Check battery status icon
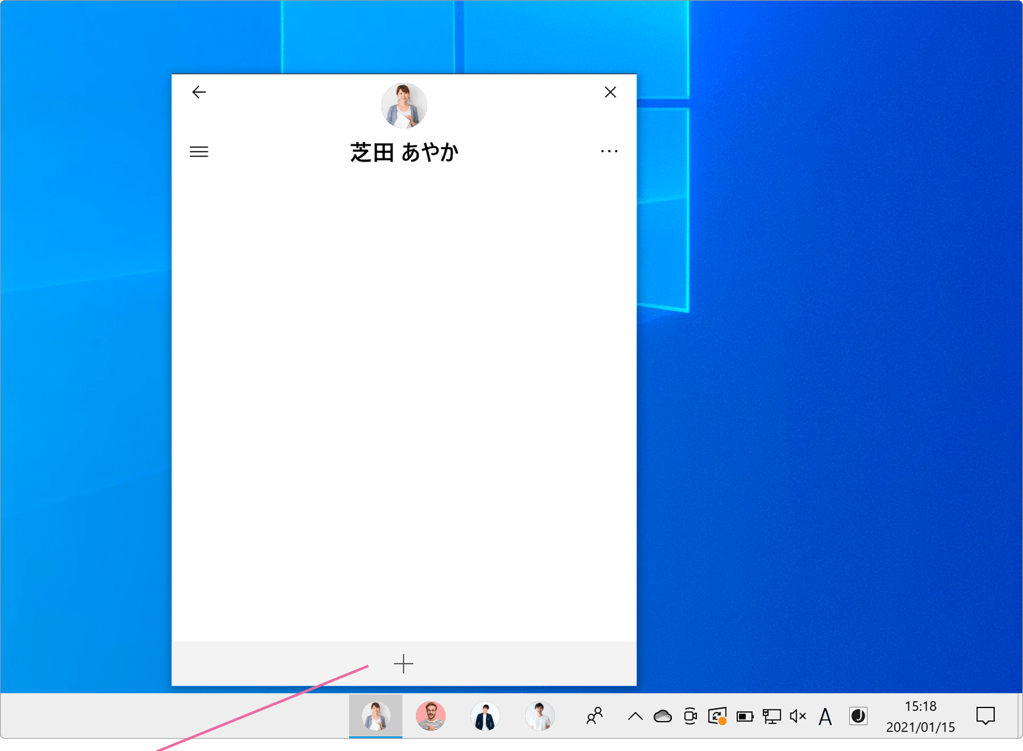The image size is (1023, 751). [745, 716]
